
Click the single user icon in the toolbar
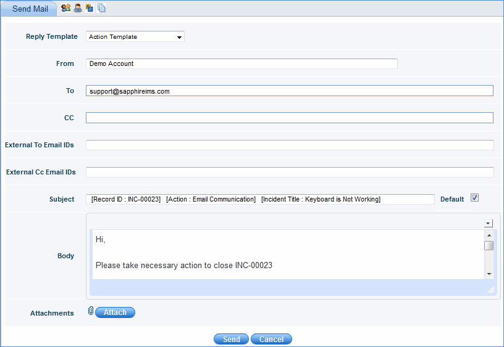[78, 8]
